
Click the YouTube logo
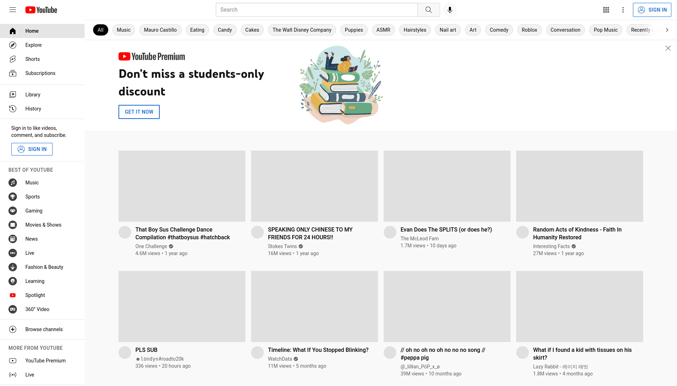coord(41,10)
